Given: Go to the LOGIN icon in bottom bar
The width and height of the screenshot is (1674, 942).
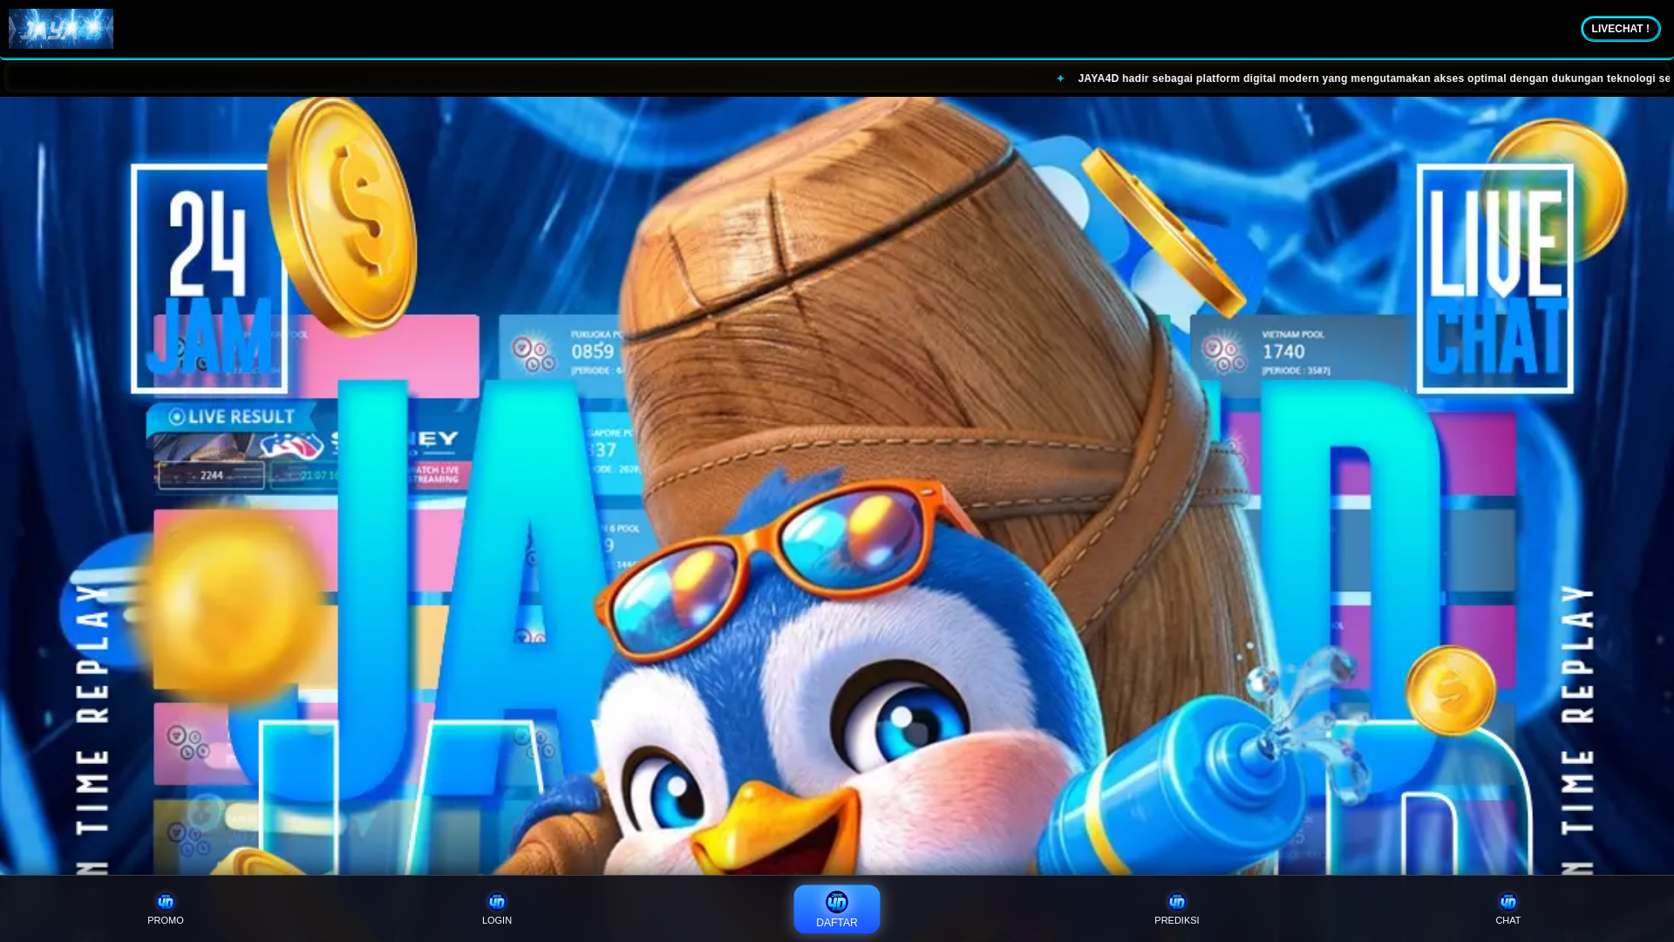Looking at the screenshot, I should click(497, 903).
